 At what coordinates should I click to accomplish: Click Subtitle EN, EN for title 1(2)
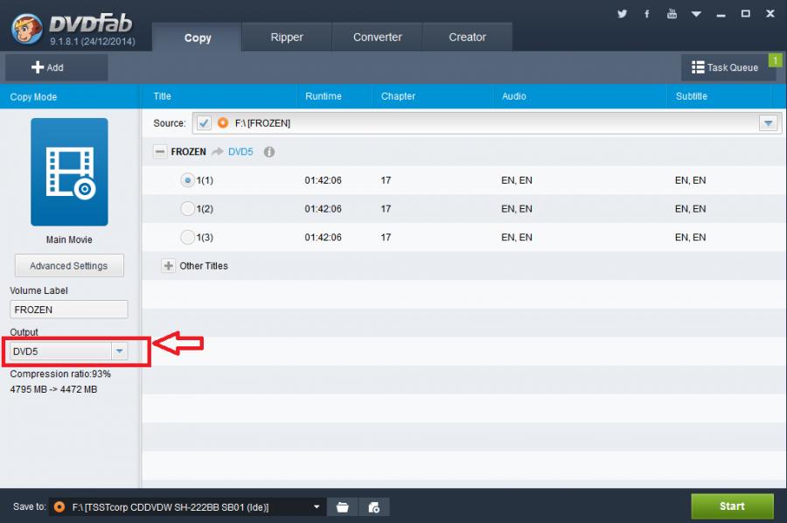click(690, 208)
